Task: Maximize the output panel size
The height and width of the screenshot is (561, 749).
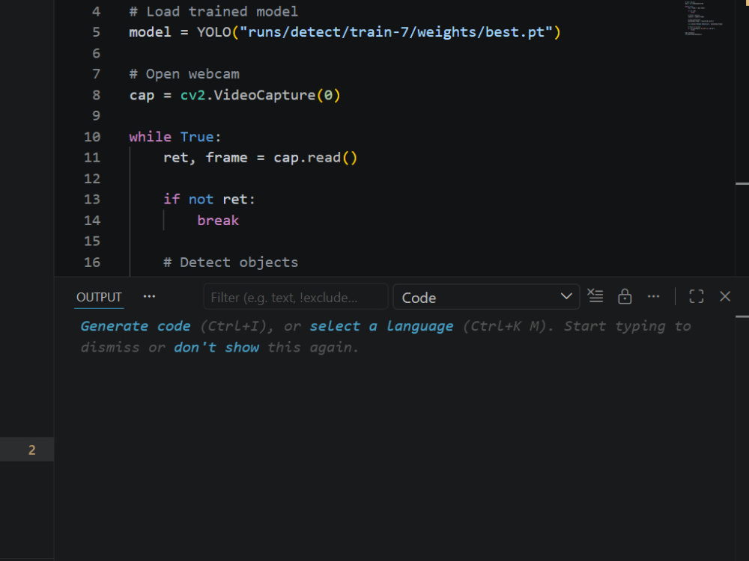Action: pos(697,296)
